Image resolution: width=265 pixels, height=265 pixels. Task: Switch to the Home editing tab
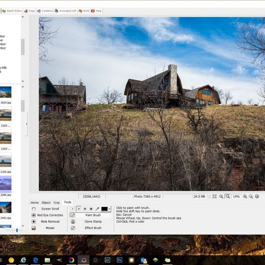click(x=34, y=203)
